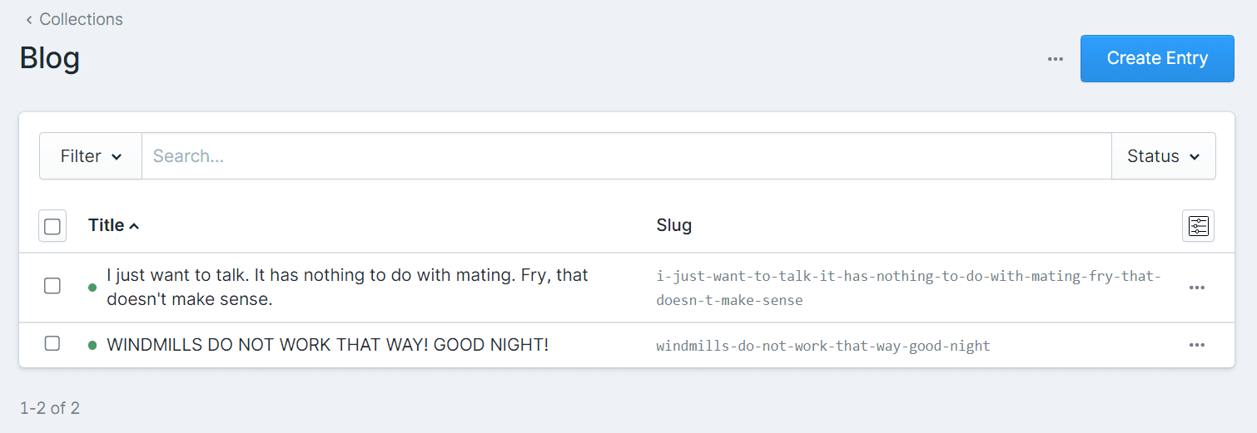Click green published dot on WINDMILLS entry
This screenshot has height=433, width=1257.
92,345
